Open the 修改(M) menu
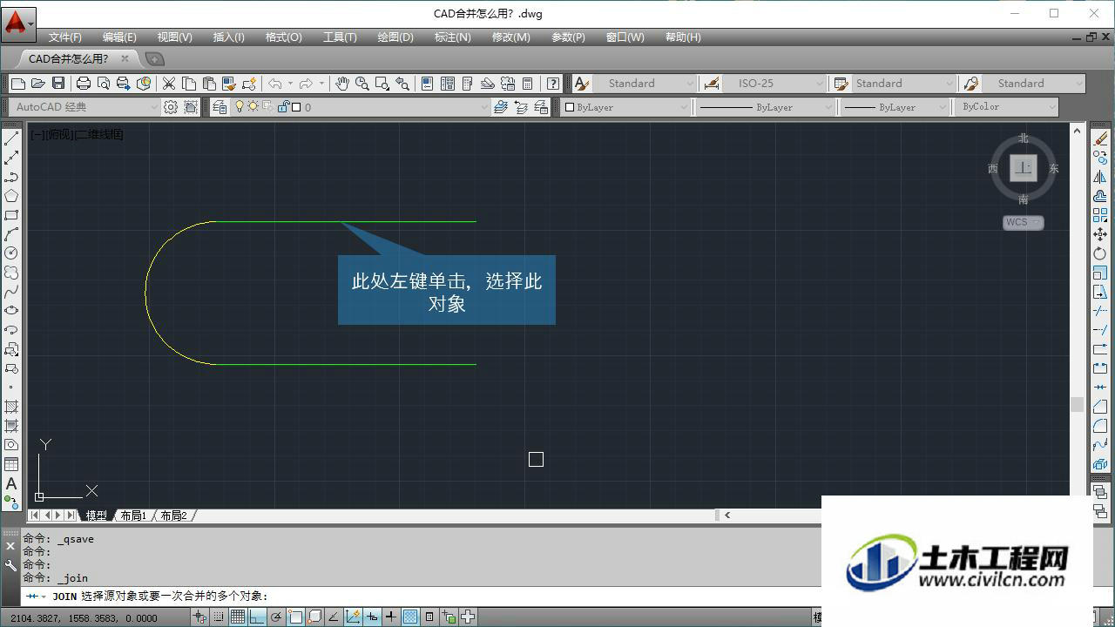Viewport: 1115px width, 627px height. pyautogui.click(x=510, y=37)
